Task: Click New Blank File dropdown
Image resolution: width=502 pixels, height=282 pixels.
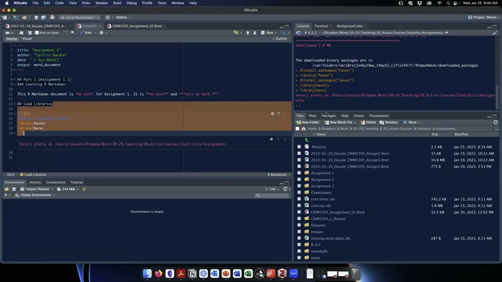Action: (x=340, y=122)
